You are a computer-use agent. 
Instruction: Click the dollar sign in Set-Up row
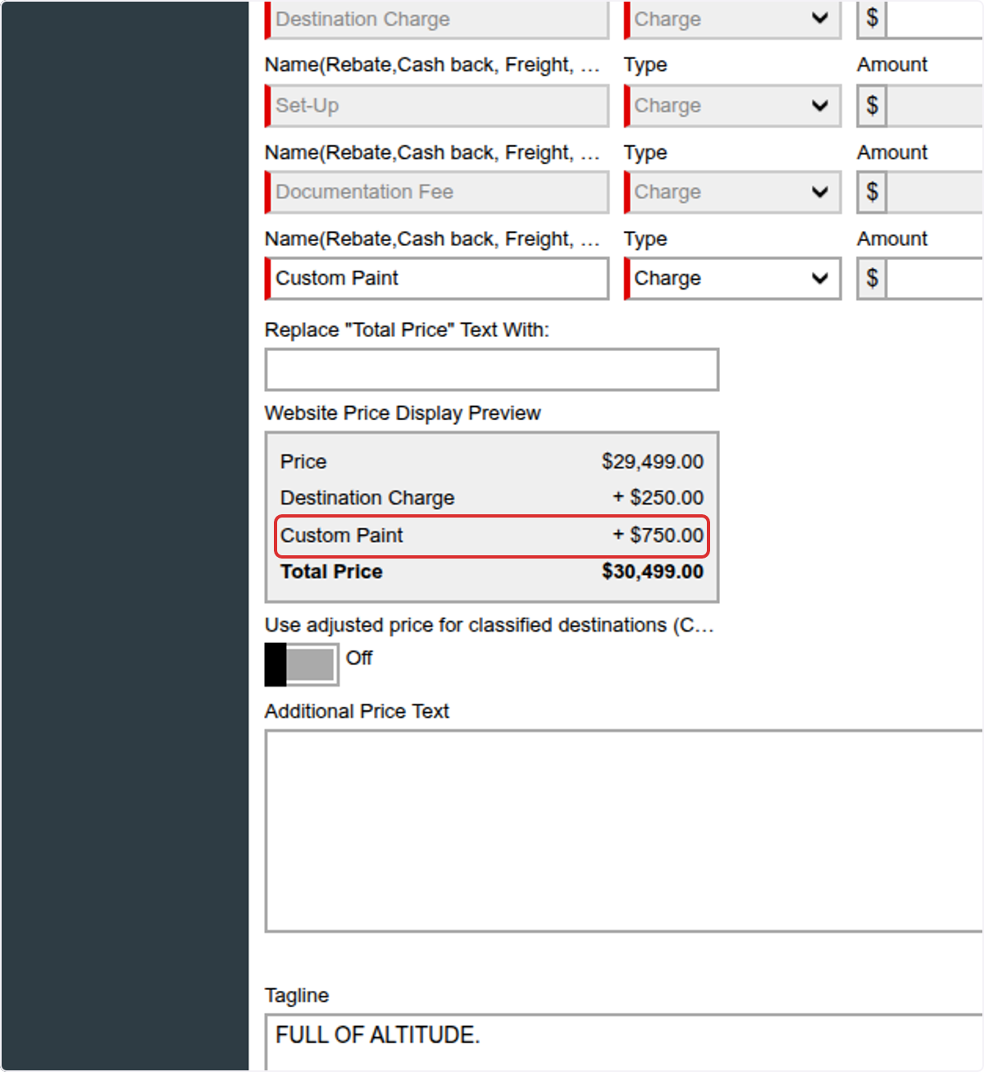[x=872, y=106]
